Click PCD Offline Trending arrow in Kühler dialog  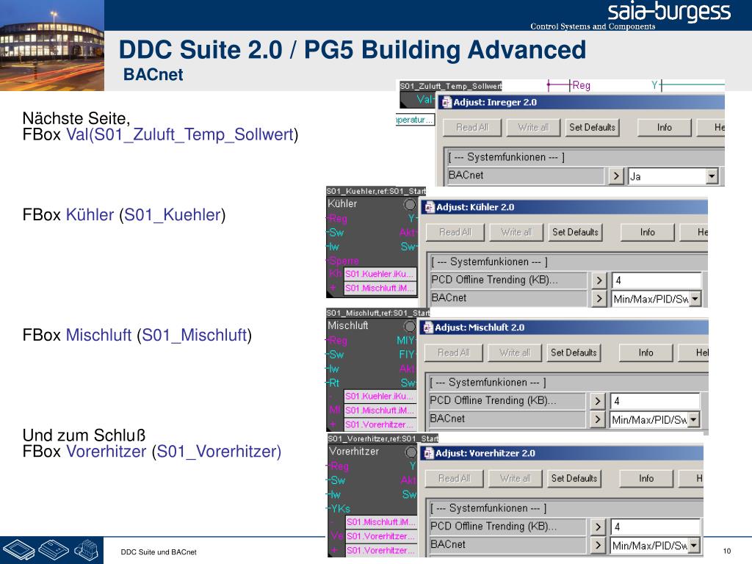coord(599,280)
